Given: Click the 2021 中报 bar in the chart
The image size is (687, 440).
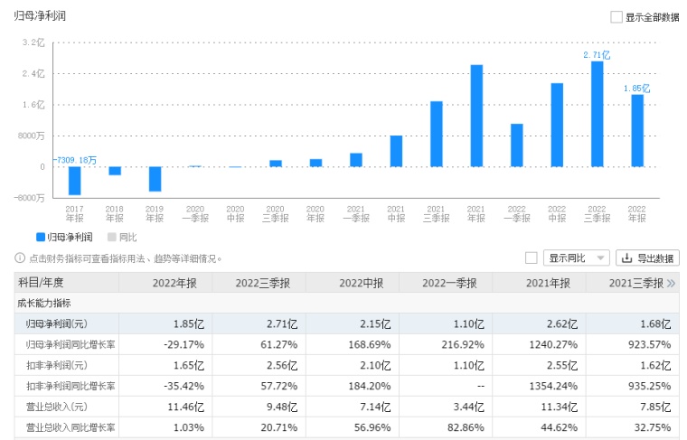Looking at the screenshot, I should 396,152.
